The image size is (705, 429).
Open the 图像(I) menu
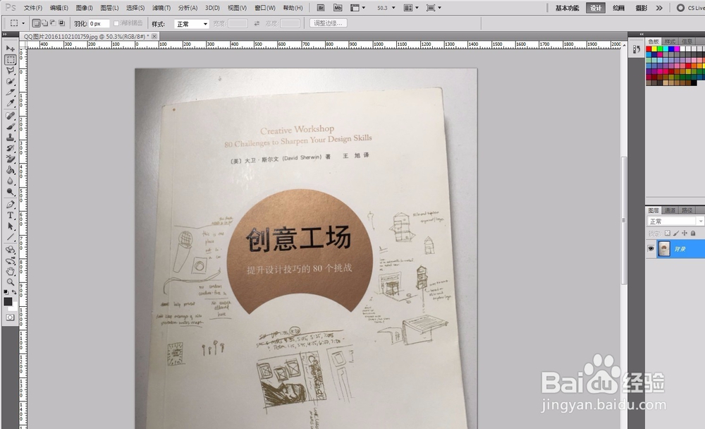(x=84, y=8)
